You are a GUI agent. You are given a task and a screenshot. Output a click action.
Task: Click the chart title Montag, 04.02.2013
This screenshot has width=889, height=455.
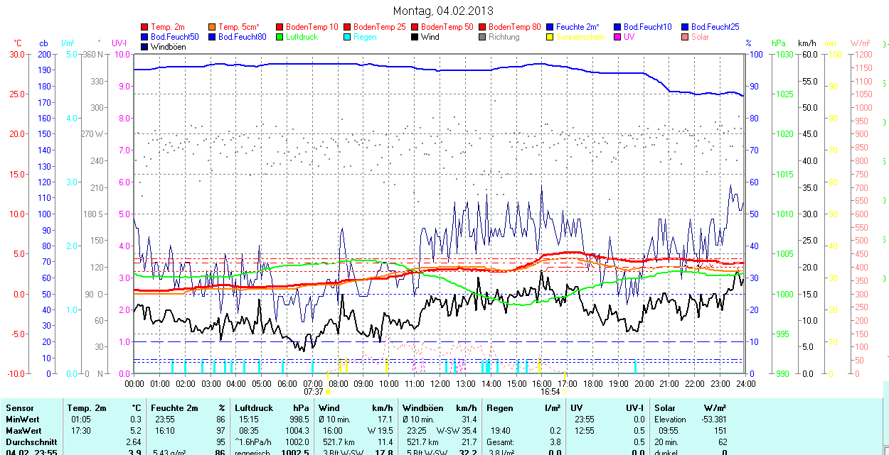coord(443,11)
